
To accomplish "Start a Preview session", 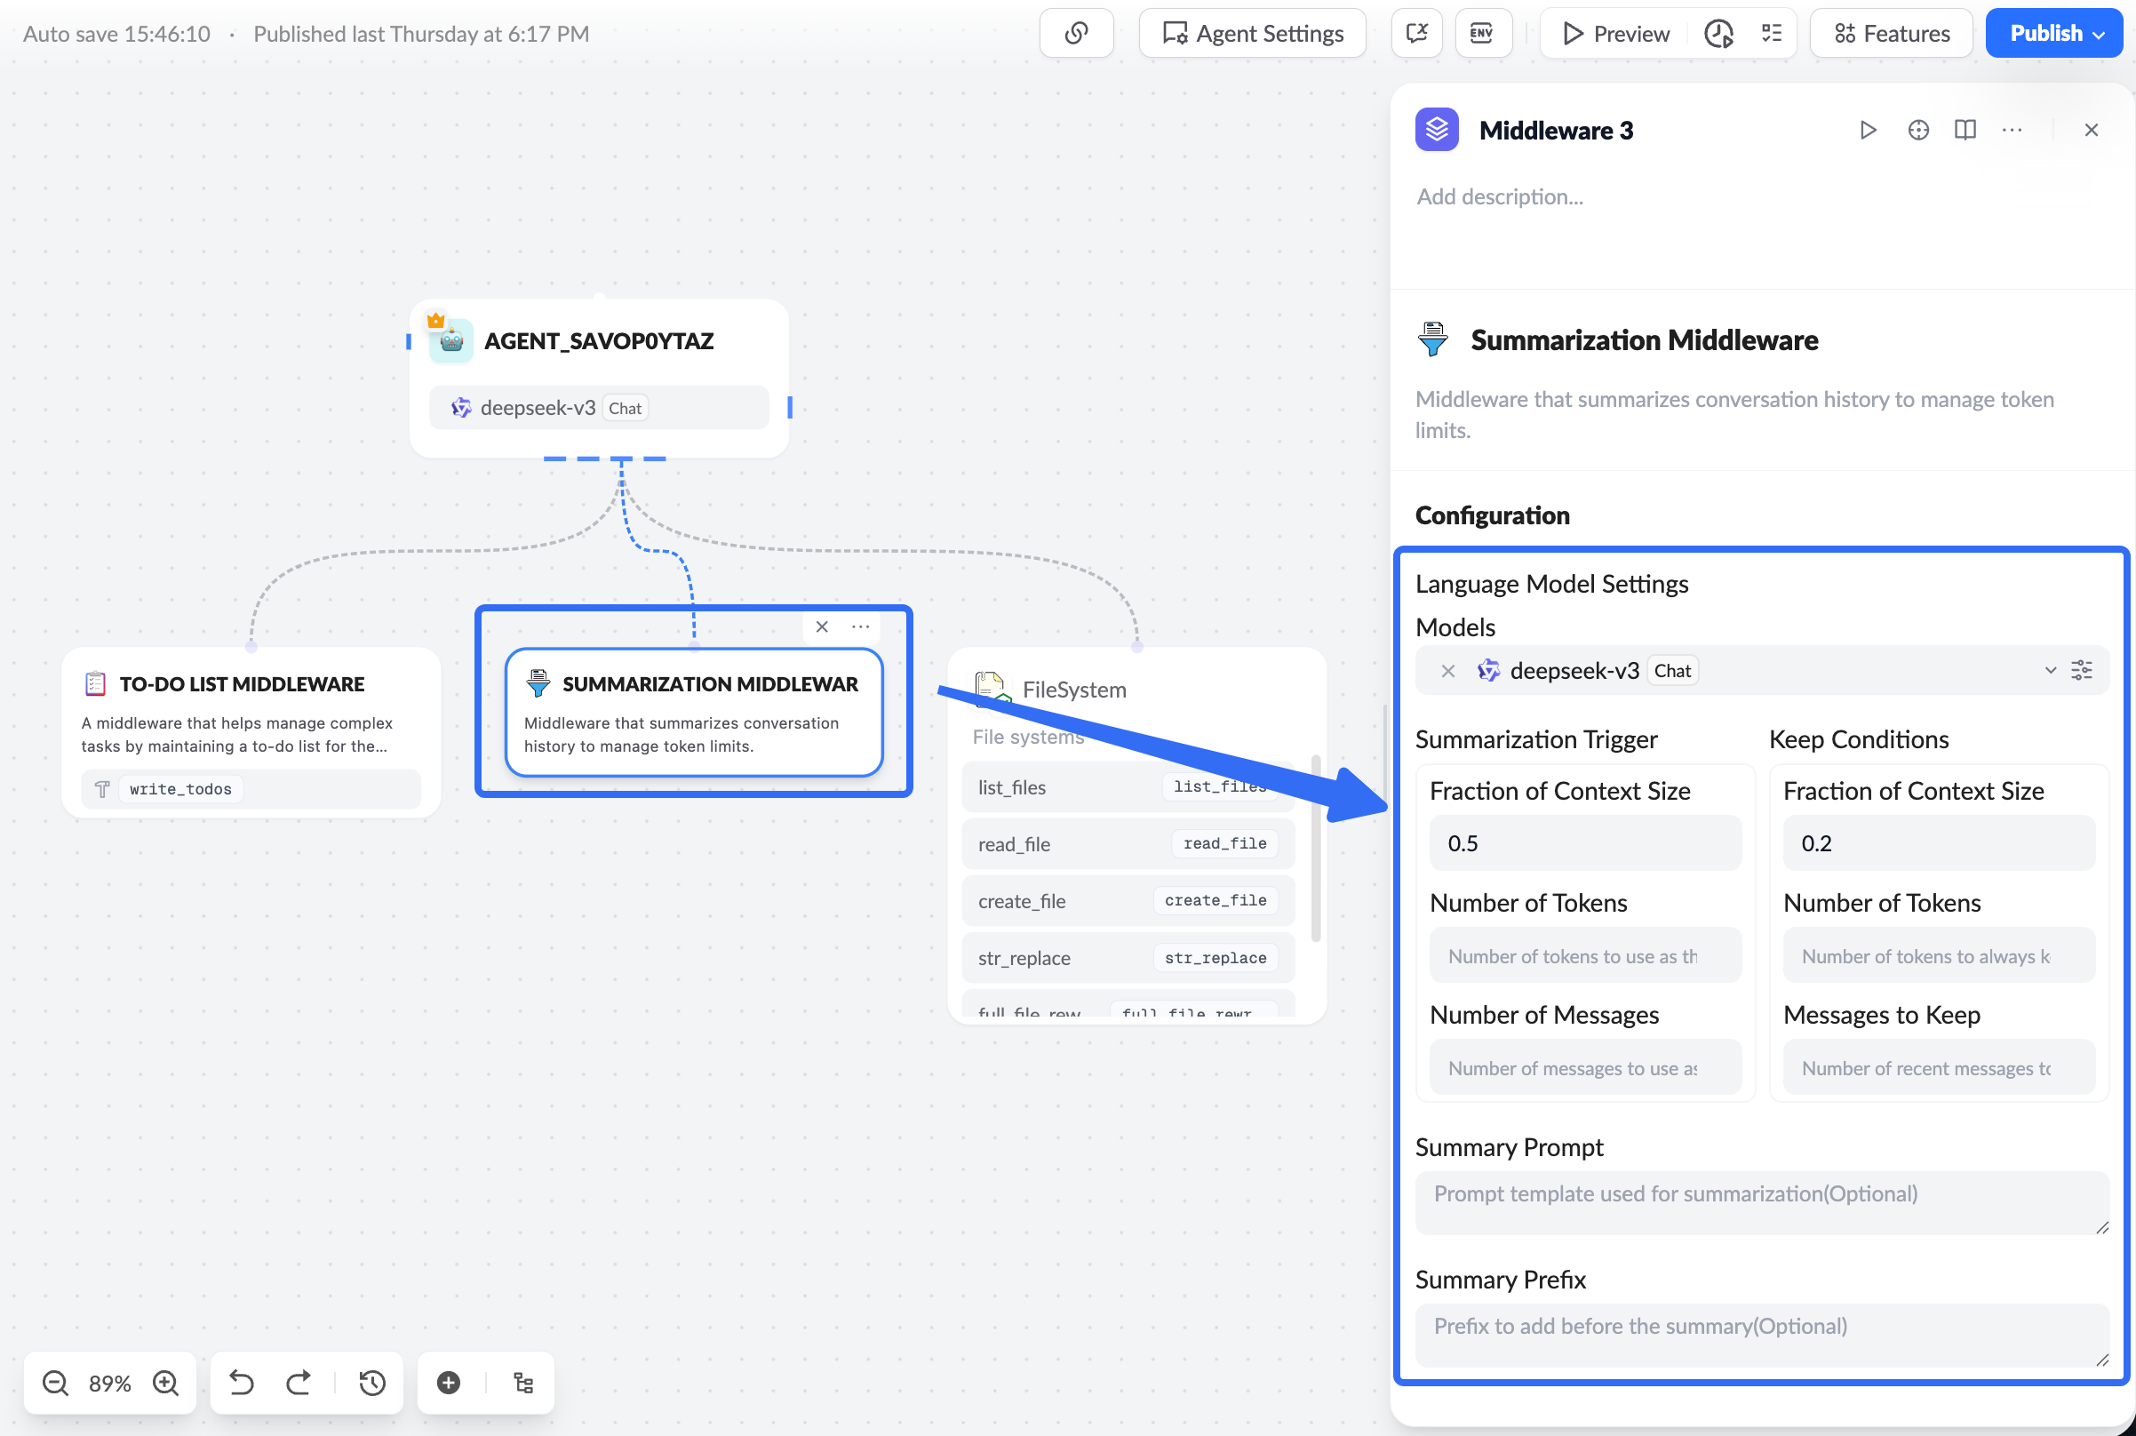I will click(1614, 33).
